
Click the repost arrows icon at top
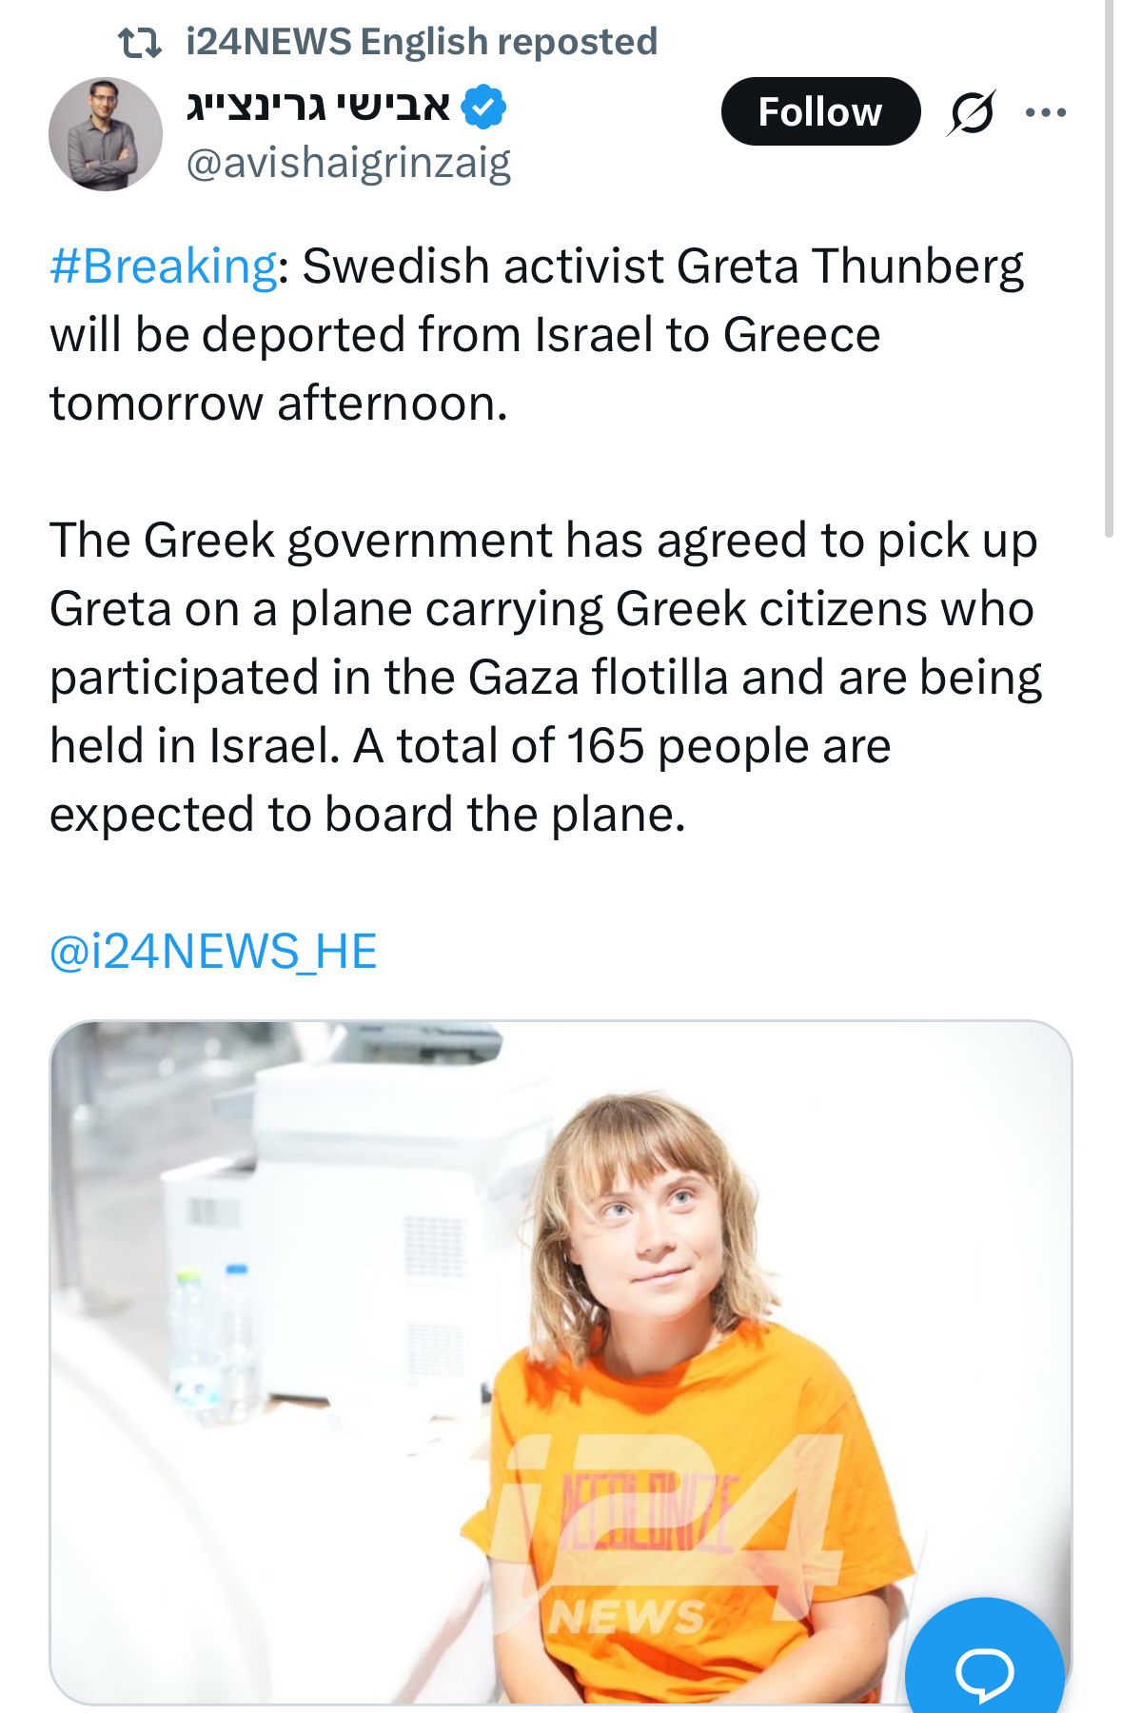tap(139, 43)
